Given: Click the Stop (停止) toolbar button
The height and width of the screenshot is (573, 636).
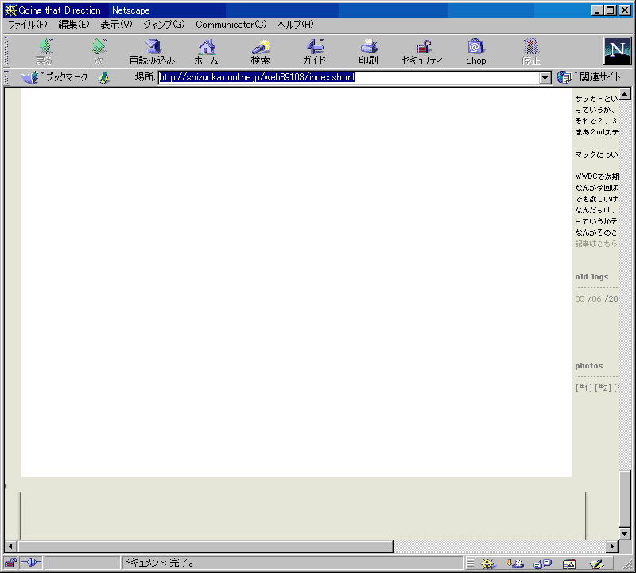Looking at the screenshot, I should [x=530, y=52].
